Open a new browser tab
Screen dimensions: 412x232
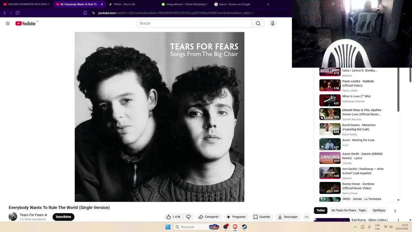tap(268, 4)
